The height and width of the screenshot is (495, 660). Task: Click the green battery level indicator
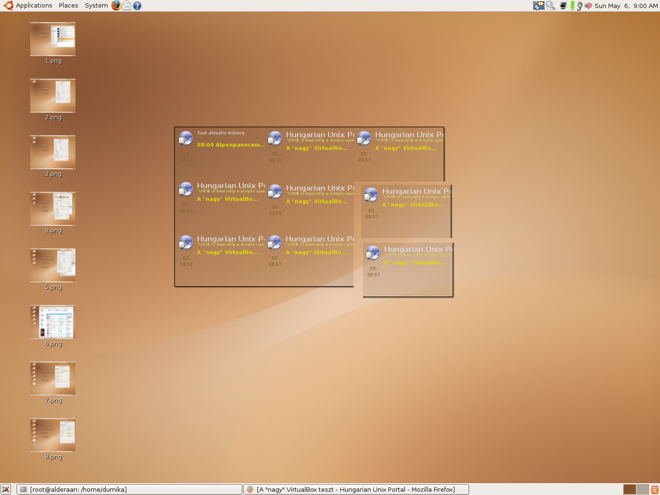[572, 6]
